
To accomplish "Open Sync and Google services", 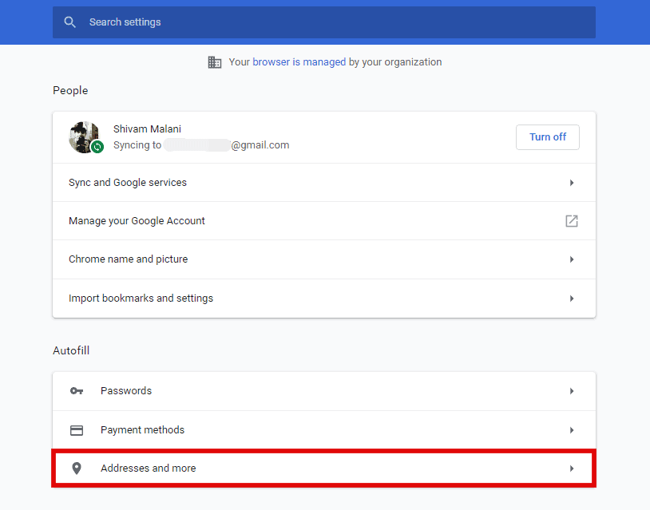I will [323, 183].
